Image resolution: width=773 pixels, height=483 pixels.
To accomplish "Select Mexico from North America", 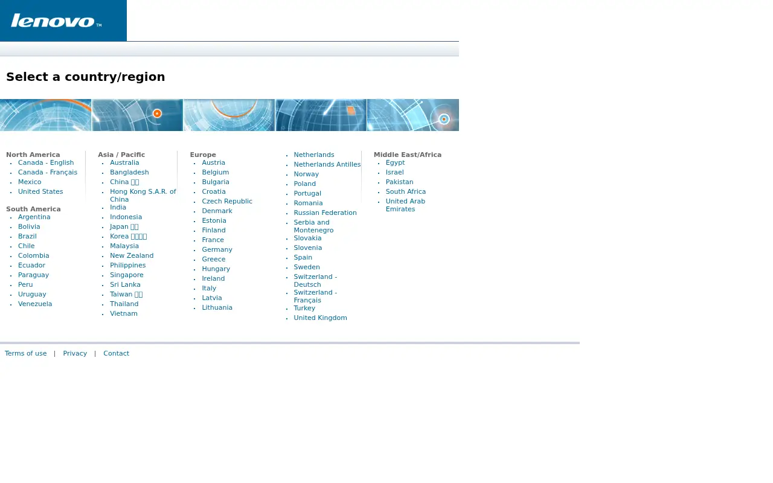I will click(30, 182).
